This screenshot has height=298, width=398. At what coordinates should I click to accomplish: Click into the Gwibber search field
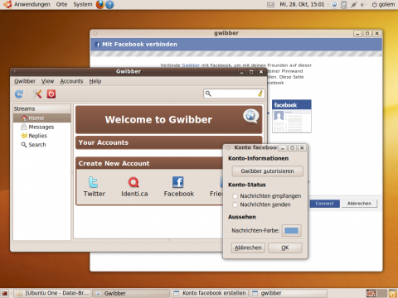[x=234, y=94]
